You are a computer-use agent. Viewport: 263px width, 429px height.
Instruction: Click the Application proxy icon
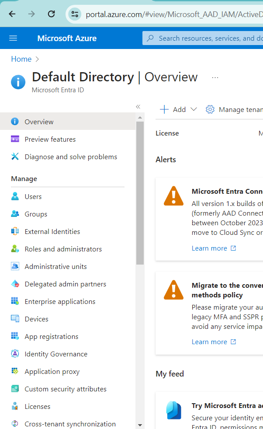15,371
